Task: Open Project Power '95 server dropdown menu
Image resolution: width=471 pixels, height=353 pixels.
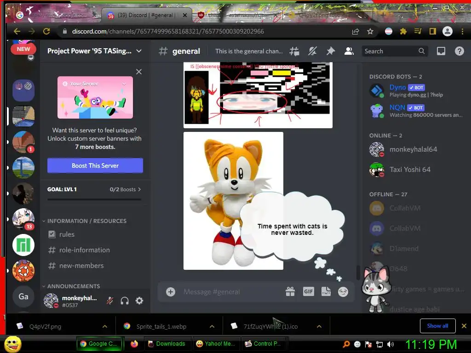Action: click(139, 51)
